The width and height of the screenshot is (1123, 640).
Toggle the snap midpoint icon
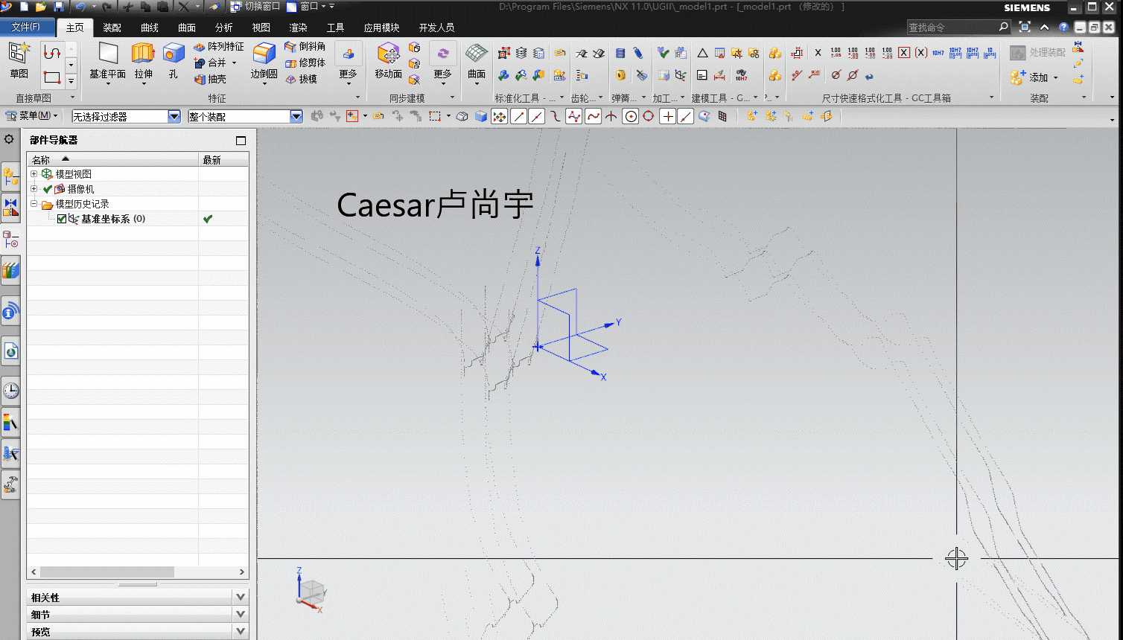537,116
